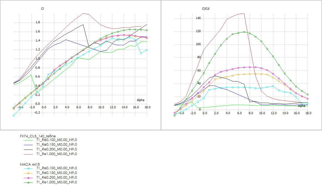The image size is (322, 195).
Task: Click T1_Re1.000 label under NACA 4418
Action: 57,182
